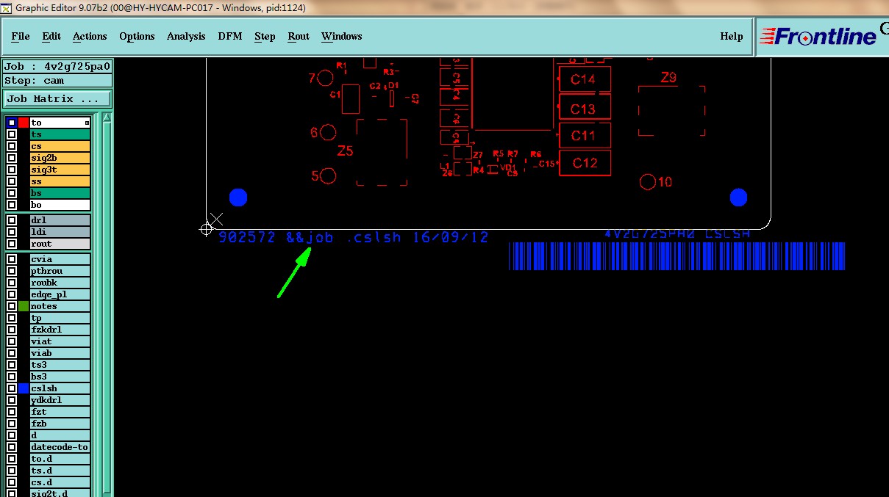889x497 pixels.
Task: Select the 'datecode-to' layer name
Action: (60, 447)
